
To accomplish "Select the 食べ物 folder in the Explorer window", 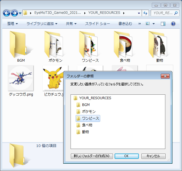I will click(x=125, y=47).
